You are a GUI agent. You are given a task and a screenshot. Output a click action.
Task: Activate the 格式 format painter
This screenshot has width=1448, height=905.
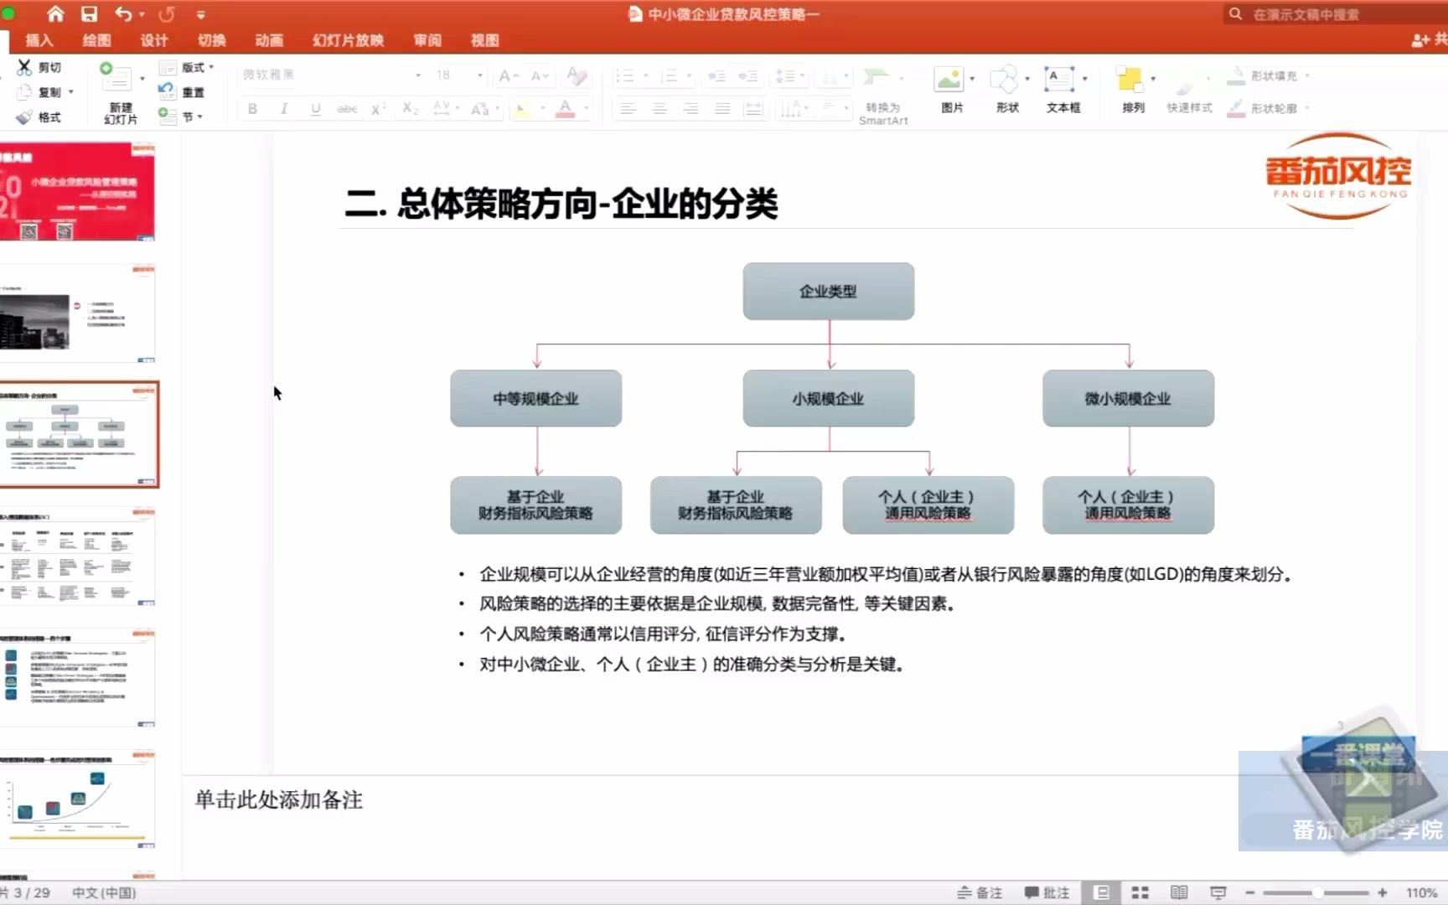[39, 117]
